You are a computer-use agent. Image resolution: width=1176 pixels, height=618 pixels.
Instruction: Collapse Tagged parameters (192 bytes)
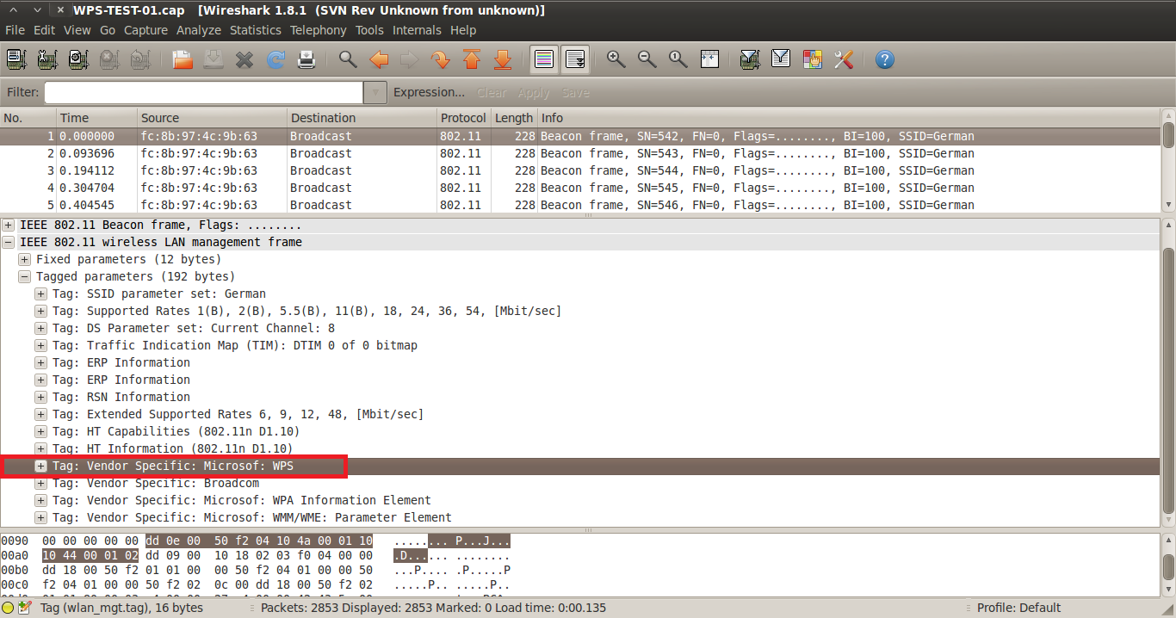pos(25,276)
